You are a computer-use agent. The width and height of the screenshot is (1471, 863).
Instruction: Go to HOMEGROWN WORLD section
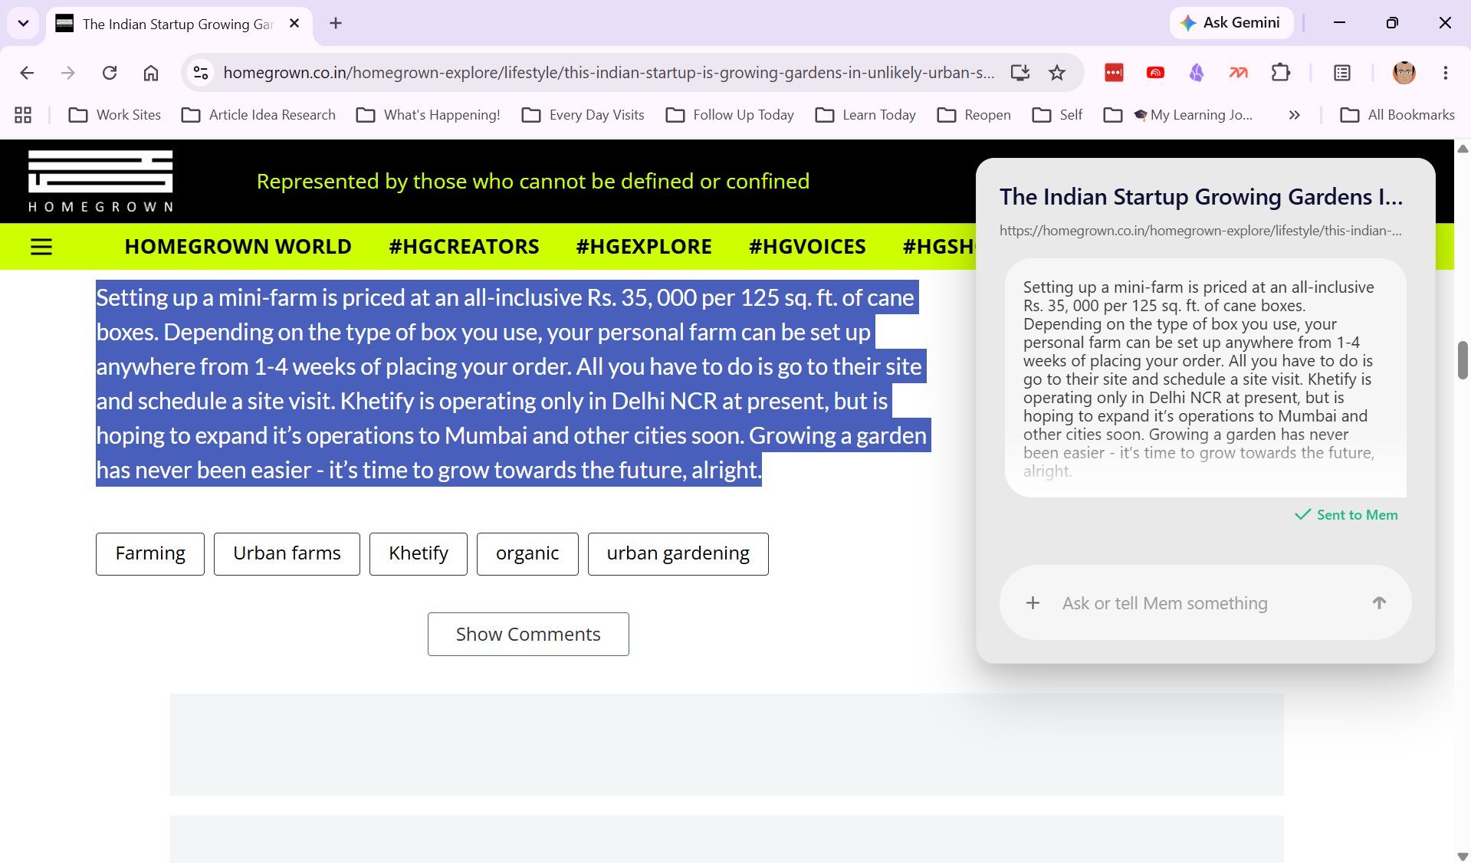pyautogui.click(x=238, y=247)
